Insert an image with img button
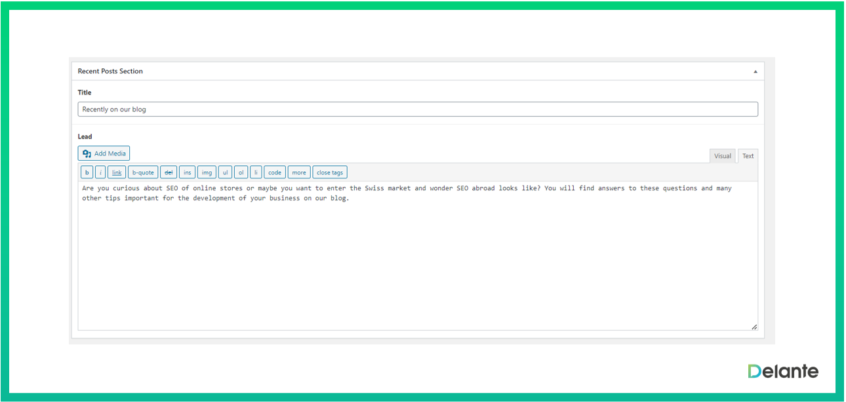This screenshot has width=846, height=402. pyautogui.click(x=207, y=172)
